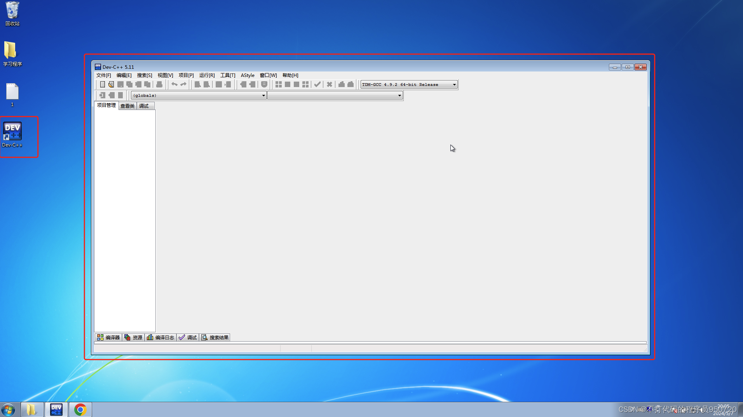Click the Compile toolbar icon

[x=279, y=84]
